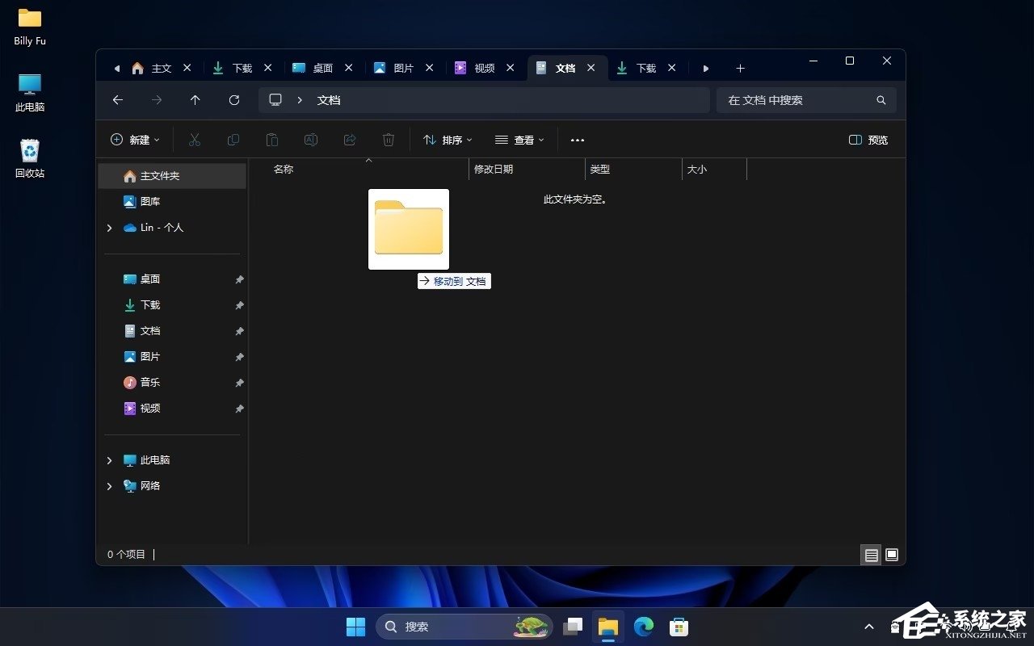Image resolution: width=1034 pixels, height=646 pixels.
Task: Switch to the 视频 tab
Action: click(x=483, y=68)
